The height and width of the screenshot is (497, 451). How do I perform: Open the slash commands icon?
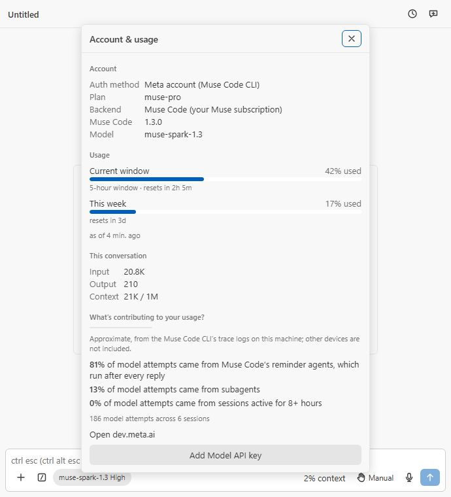[42, 477]
